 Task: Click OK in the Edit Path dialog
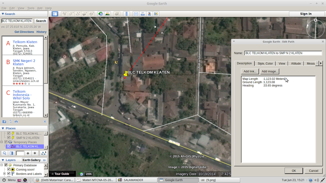click(293, 171)
